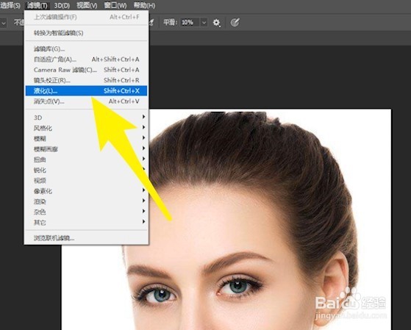Expand the 风格化 stylize submenu

tap(86, 128)
